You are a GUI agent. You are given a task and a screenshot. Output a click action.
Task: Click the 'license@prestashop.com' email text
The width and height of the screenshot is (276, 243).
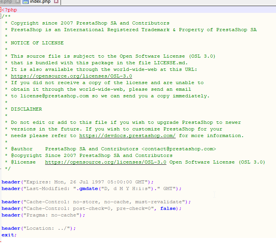tap(54, 96)
